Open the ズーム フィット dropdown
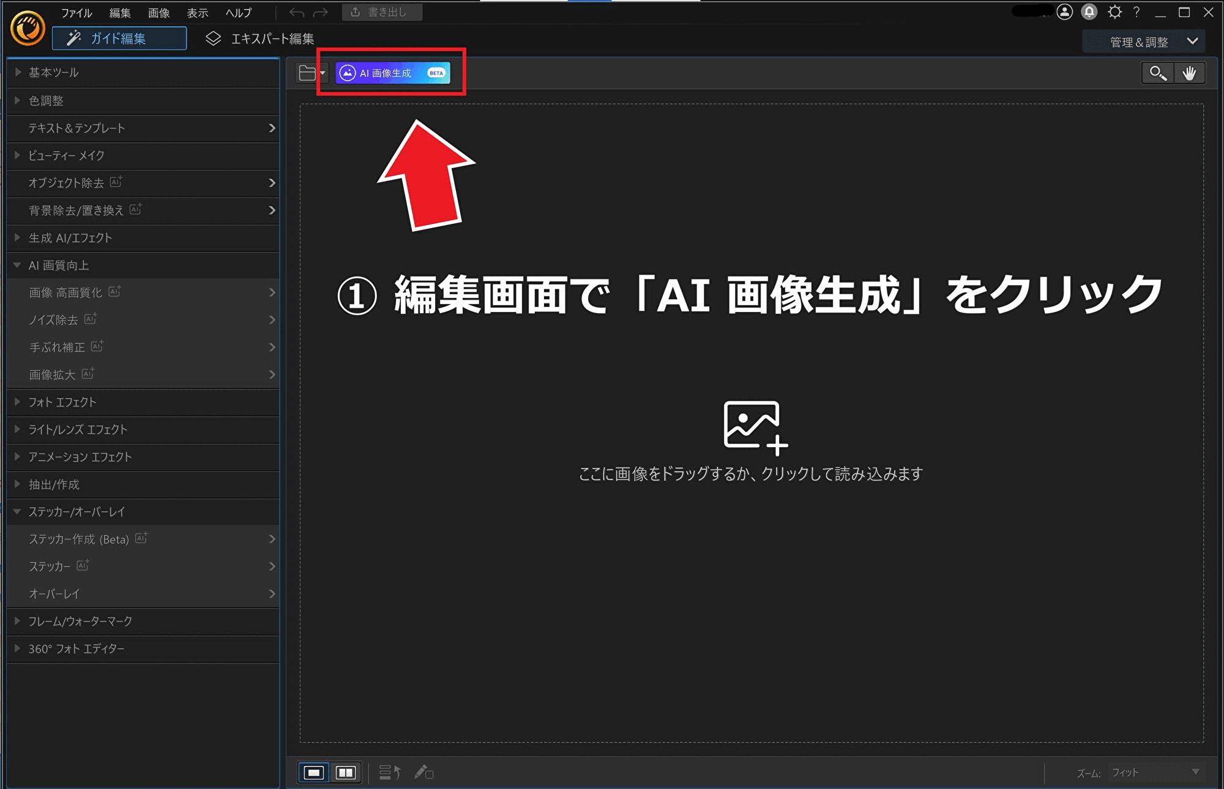 [x=1155, y=772]
